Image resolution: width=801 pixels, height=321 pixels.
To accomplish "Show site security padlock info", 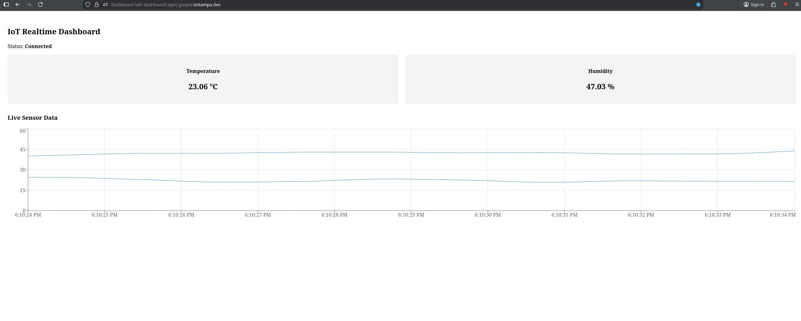I will [97, 4].
